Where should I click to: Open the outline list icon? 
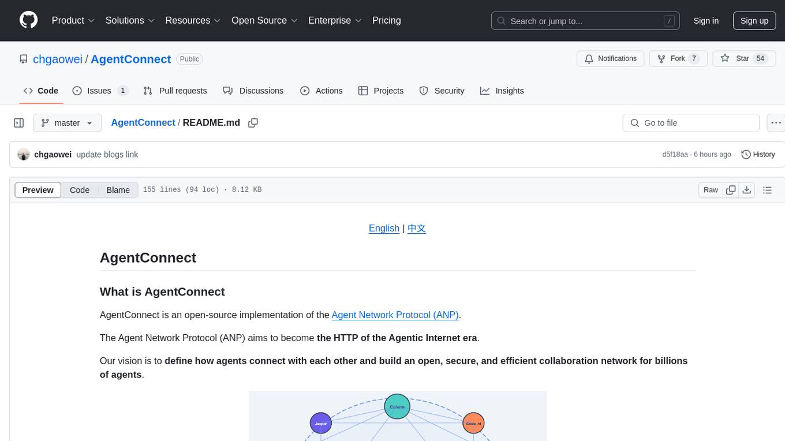(767, 190)
